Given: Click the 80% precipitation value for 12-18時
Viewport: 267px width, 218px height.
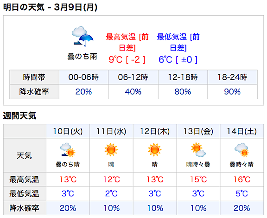Looking at the screenshot, I should [x=183, y=92].
